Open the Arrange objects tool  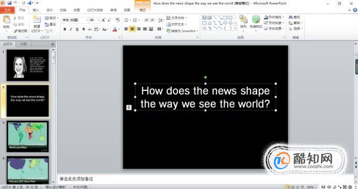[244, 22]
